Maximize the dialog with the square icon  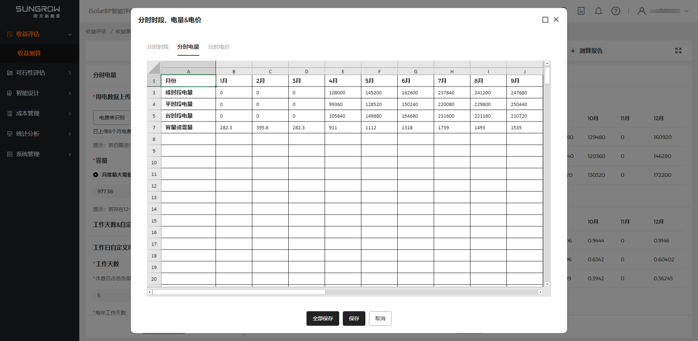point(545,20)
